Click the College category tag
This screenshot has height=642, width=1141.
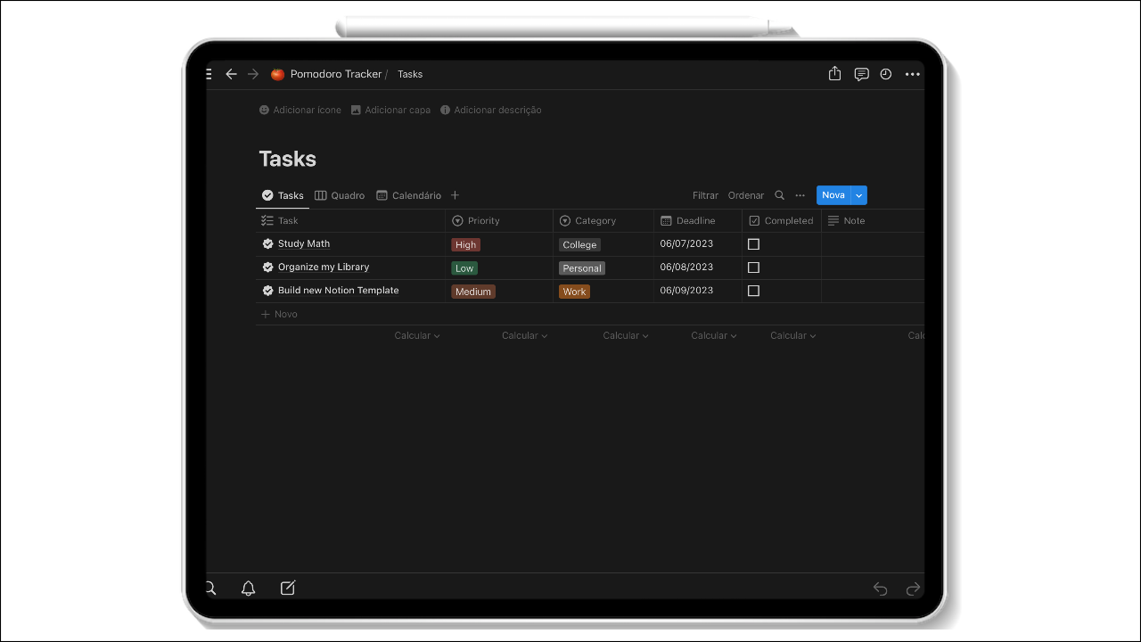[579, 244]
